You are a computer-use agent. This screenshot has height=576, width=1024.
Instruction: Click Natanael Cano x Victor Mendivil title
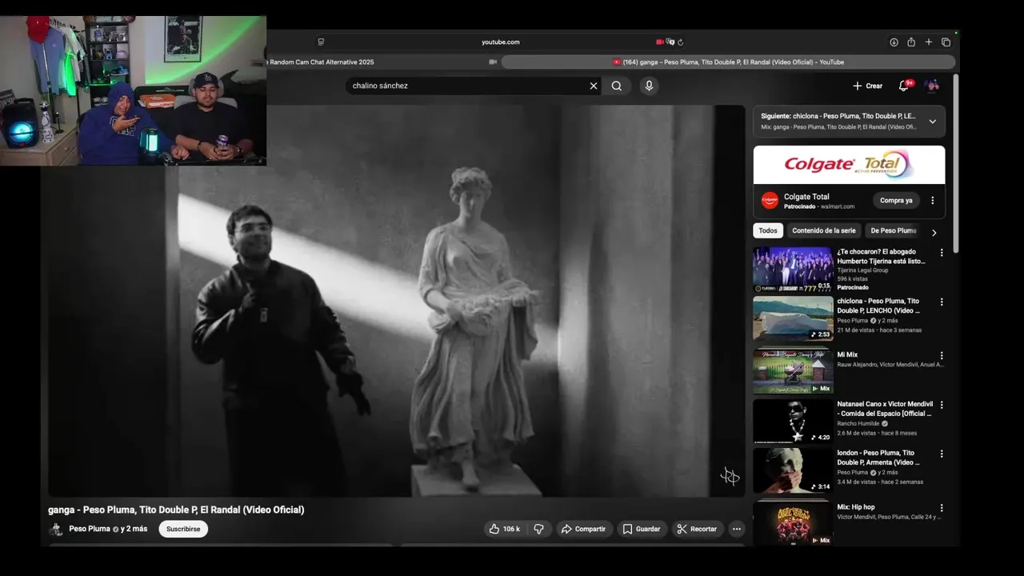885,409
